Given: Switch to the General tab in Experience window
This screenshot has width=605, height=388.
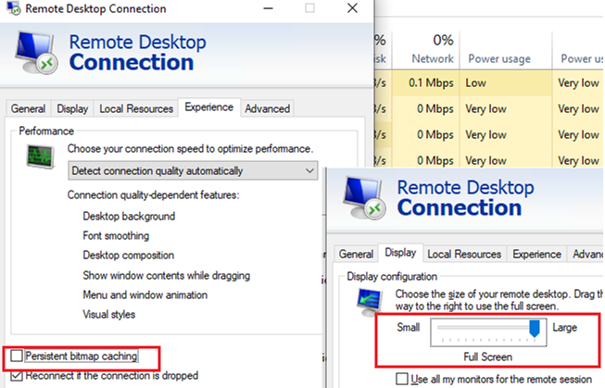Looking at the screenshot, I should click(28, 108).
